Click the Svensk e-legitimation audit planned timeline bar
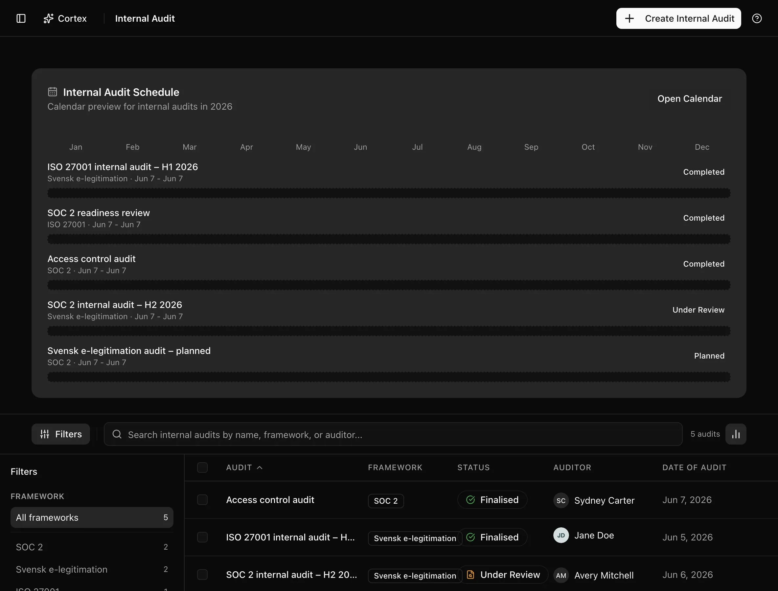This screenshot has width=778, height=591. click(x=389, y=377)
